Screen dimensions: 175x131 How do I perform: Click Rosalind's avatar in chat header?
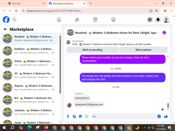(x=70, y=32)
